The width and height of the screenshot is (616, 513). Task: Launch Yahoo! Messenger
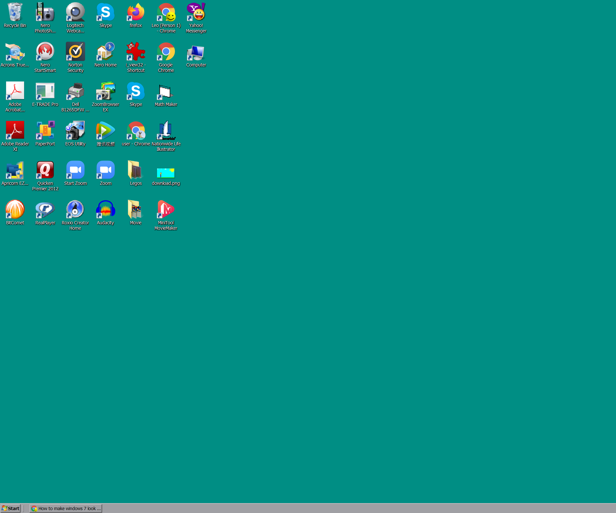pos(196,13)
